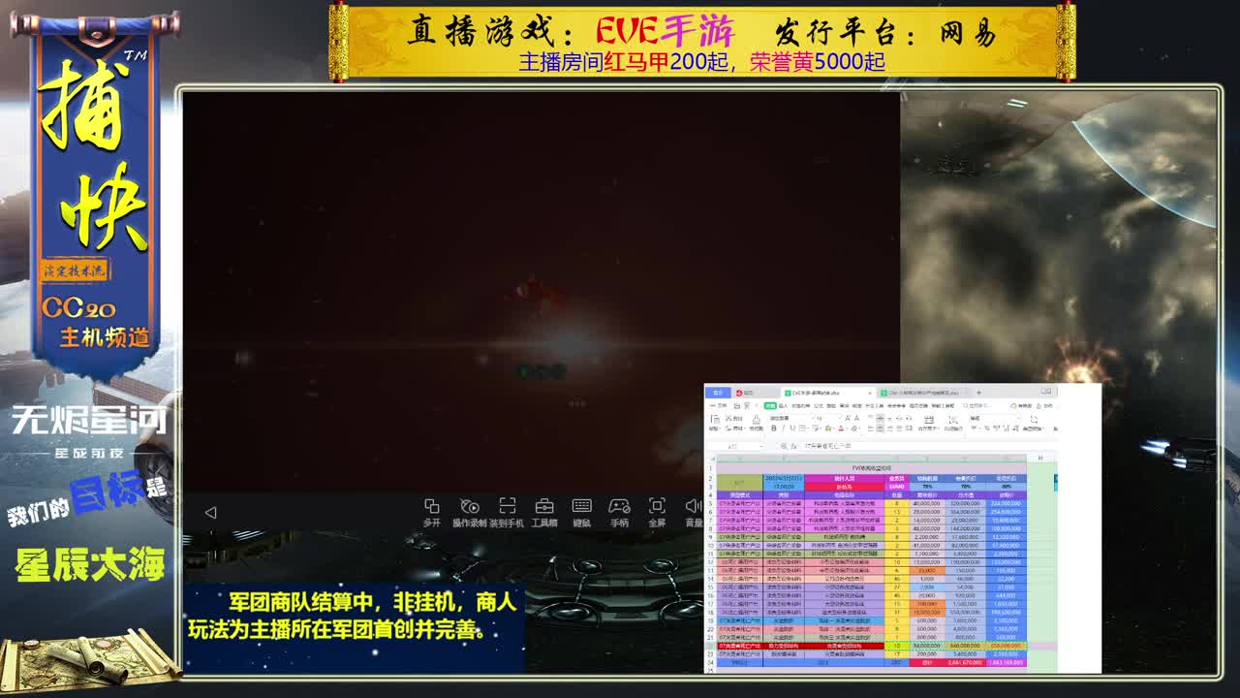Open the 工具箱 toolbox
Screen dimensions: 1240x698
[x=544, y=512]
